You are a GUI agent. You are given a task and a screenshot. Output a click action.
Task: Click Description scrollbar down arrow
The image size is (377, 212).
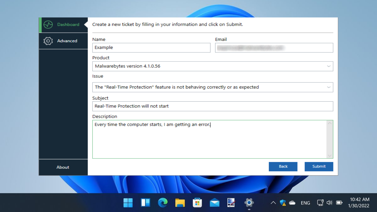pos(330,155)
